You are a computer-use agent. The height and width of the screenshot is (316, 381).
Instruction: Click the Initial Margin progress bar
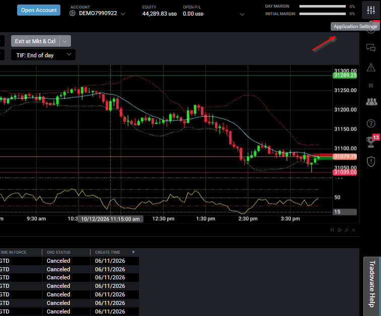pyautogui.click(x=323, y=14)
